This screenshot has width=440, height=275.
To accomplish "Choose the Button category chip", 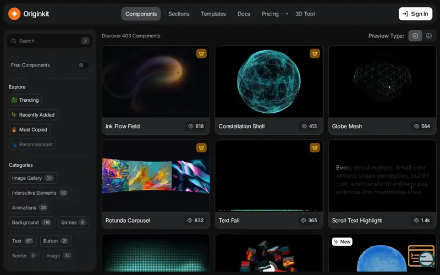I will click(56, 241).
